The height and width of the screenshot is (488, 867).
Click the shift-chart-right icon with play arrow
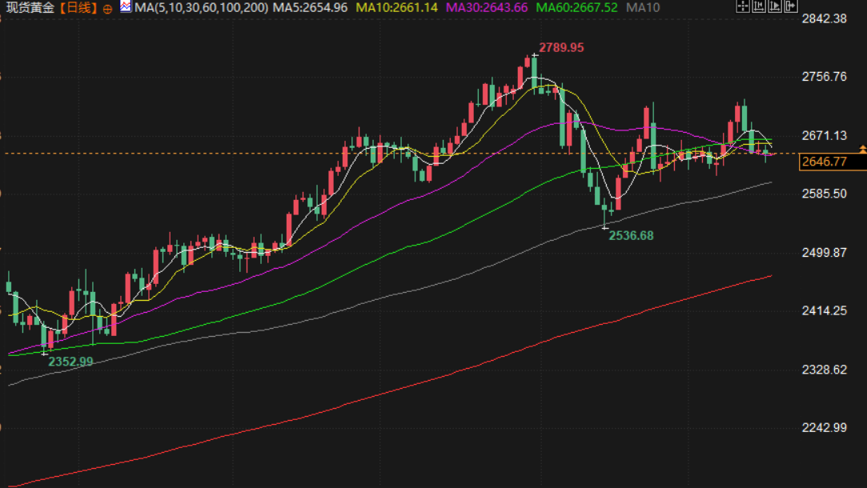[775, 6]
